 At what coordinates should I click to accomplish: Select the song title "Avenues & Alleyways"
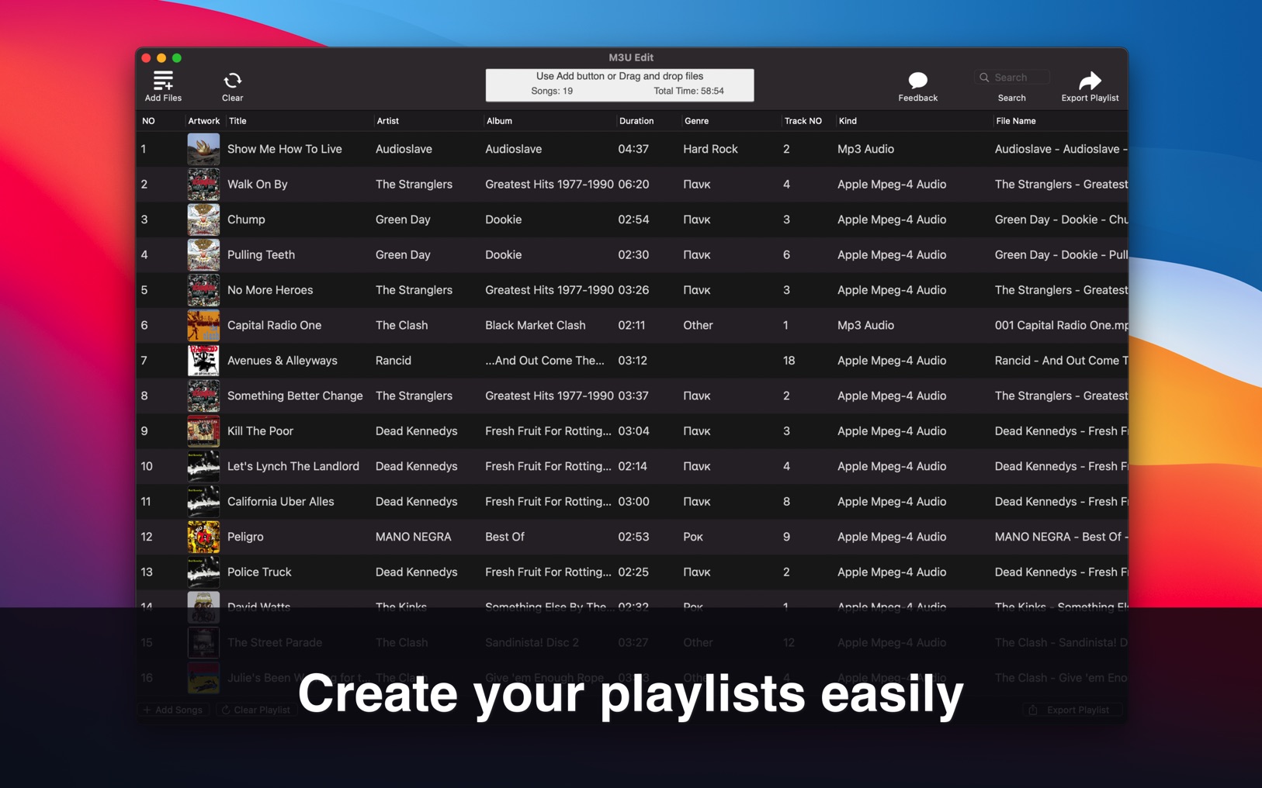[283, 361]
